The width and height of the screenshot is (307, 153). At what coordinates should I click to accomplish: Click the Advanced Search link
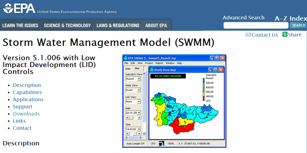[x=244, y=18]
